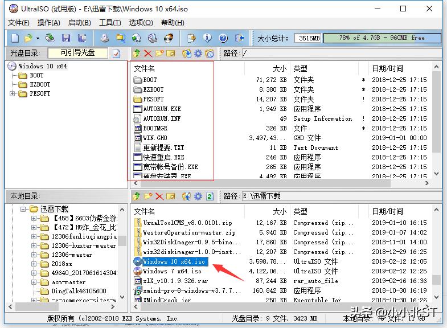Click the Make CD/DVD image icon
Image resolution: width=447 pixels, height=328 pixels.
pyautogui.click(x=105, y=38)
